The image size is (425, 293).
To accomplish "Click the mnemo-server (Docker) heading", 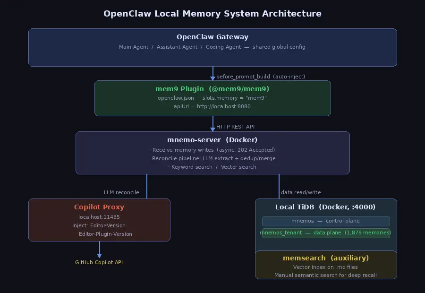I will point(212,140).
